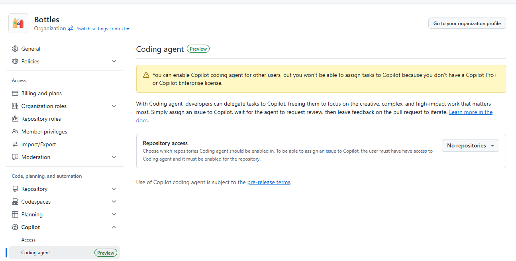
Task: Click the Planning table icon
Action: pos(15,214)
